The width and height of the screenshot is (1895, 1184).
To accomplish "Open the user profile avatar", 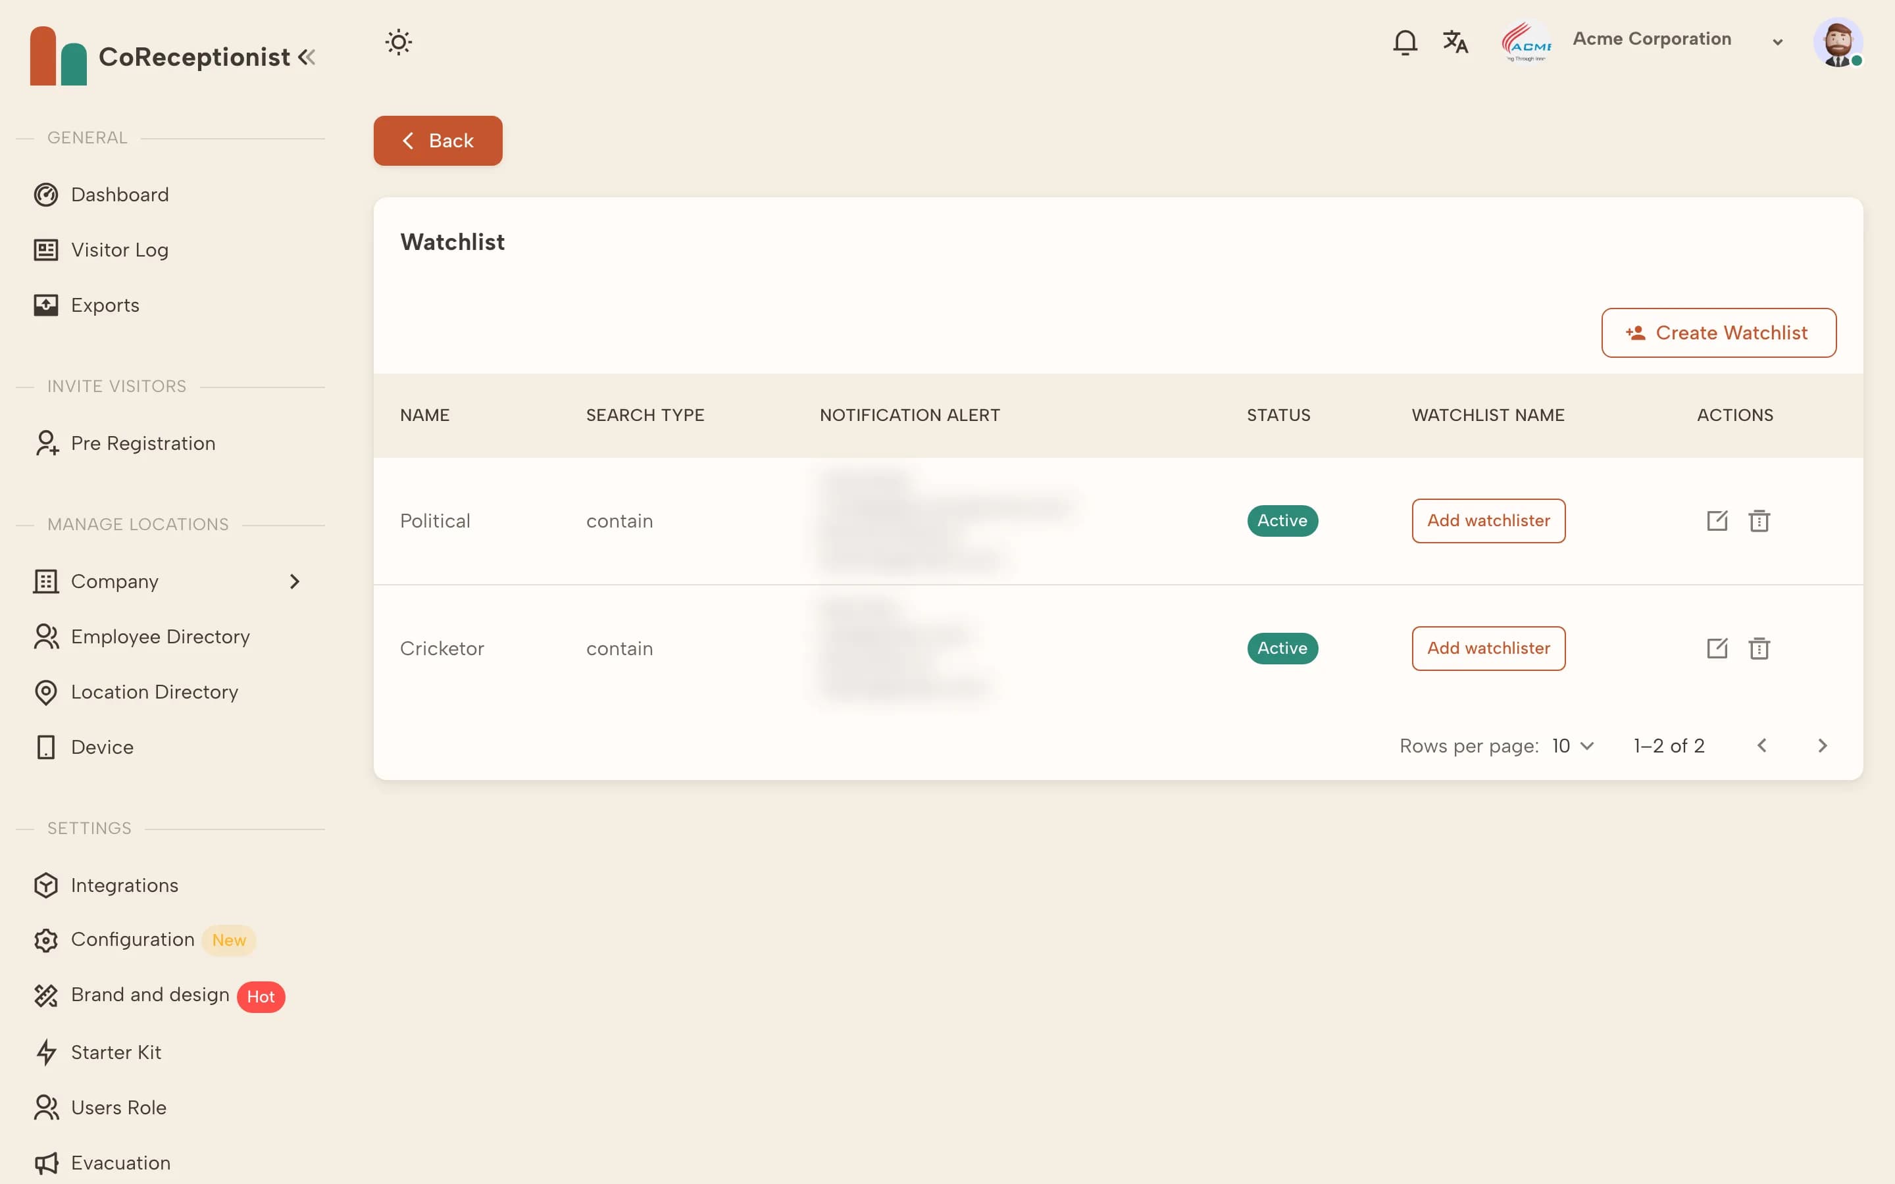I will 1838,41.
